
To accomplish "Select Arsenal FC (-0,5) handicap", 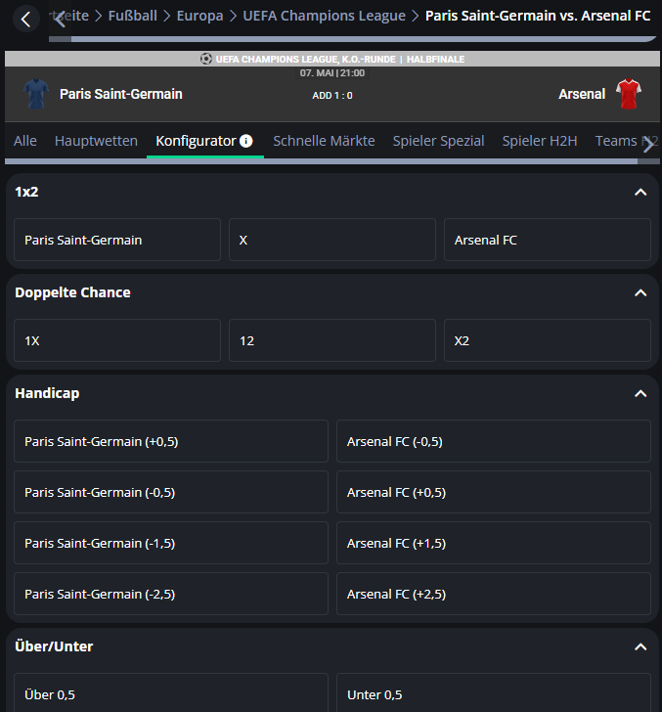I will 494,441.
